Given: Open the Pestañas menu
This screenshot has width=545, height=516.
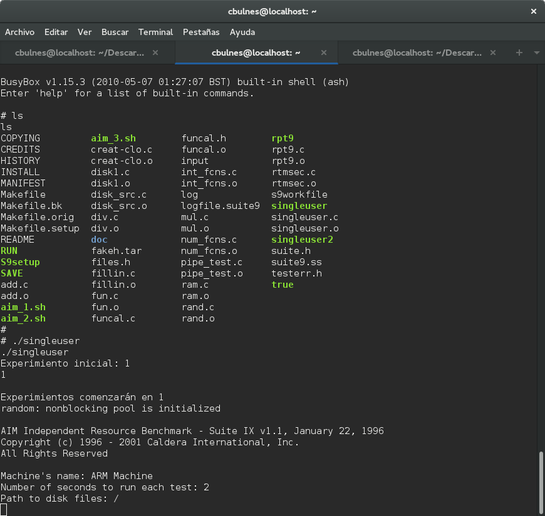Looking at the screenshot, I should click(201, 33).
